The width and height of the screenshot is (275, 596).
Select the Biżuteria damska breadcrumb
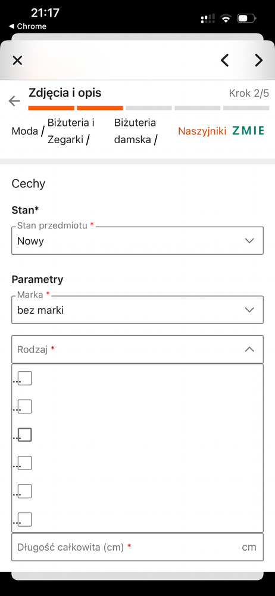coord(135,131)
